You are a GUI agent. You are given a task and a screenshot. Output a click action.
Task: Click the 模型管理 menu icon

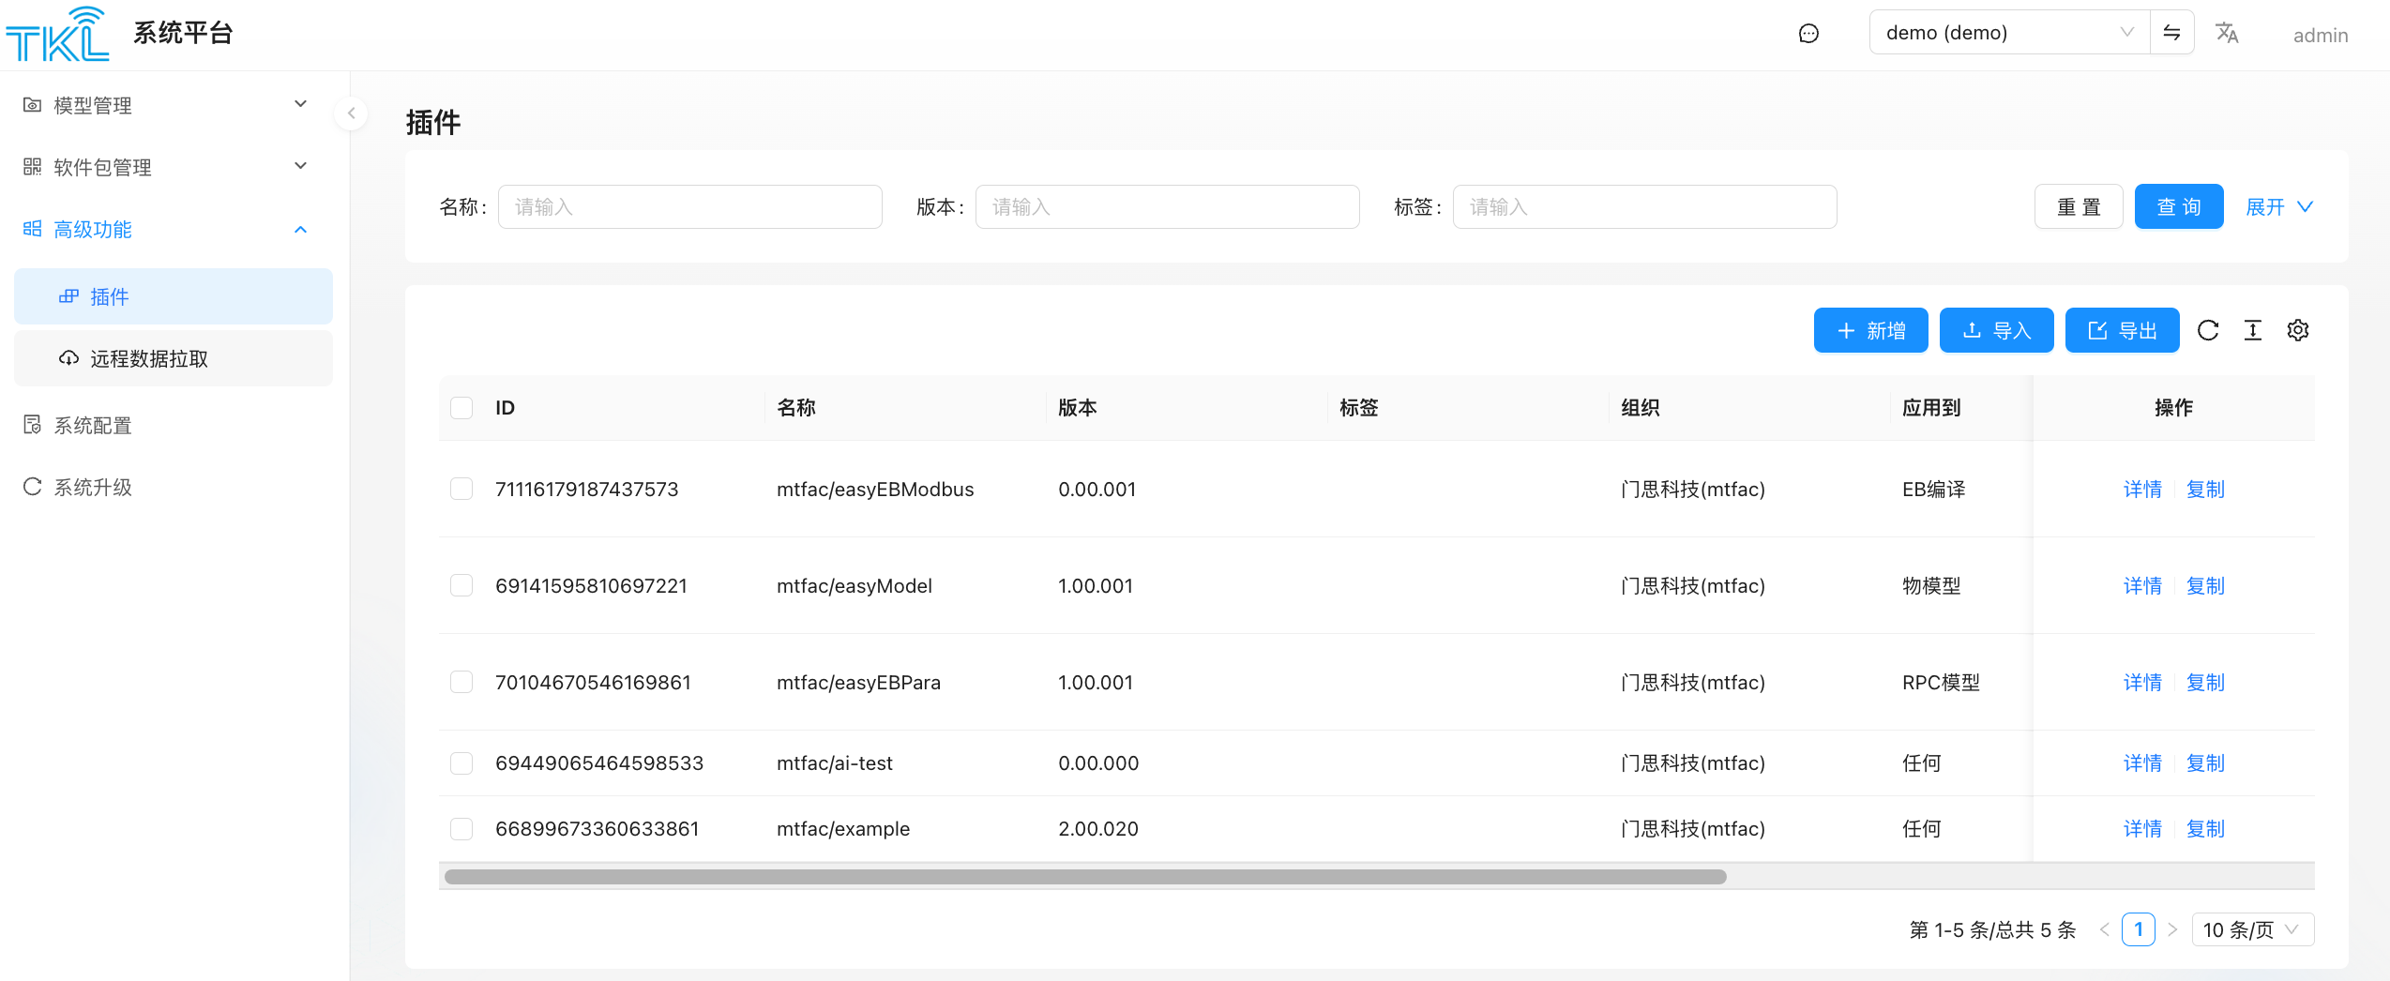[x=33, y=105]
